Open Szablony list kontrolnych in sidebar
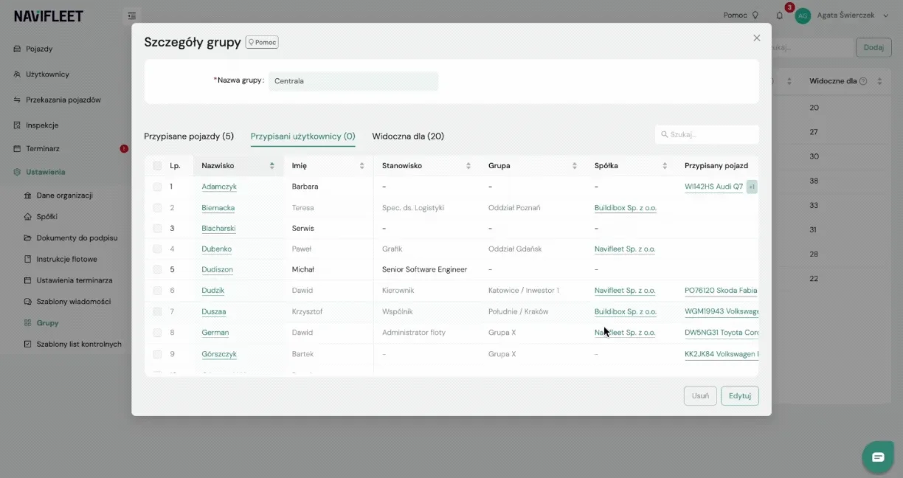The width and height of the screenshot is (903, 478). (79, 344)
